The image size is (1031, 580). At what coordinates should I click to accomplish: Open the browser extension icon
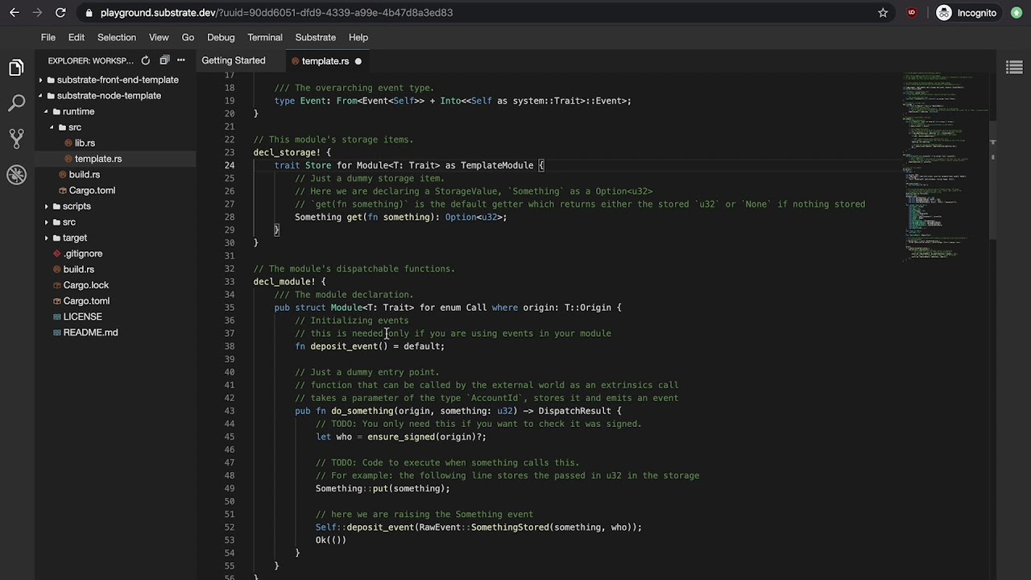point(912,13)
